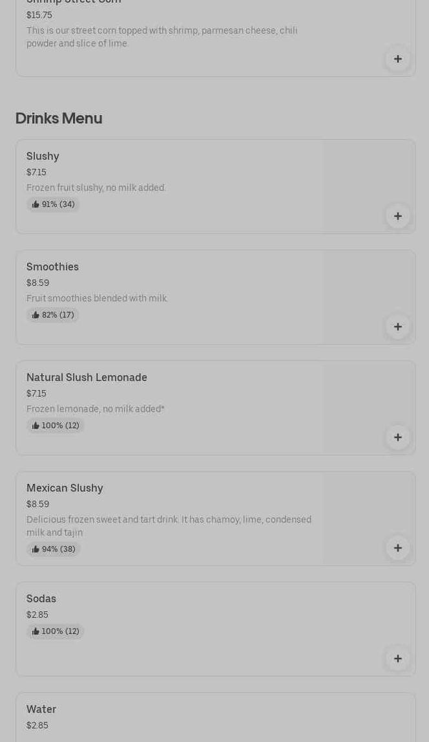Viewport: 429px width, 742px height.
Task: Open the Slushy item image thumbnail
Action: (x=369, y=186)
